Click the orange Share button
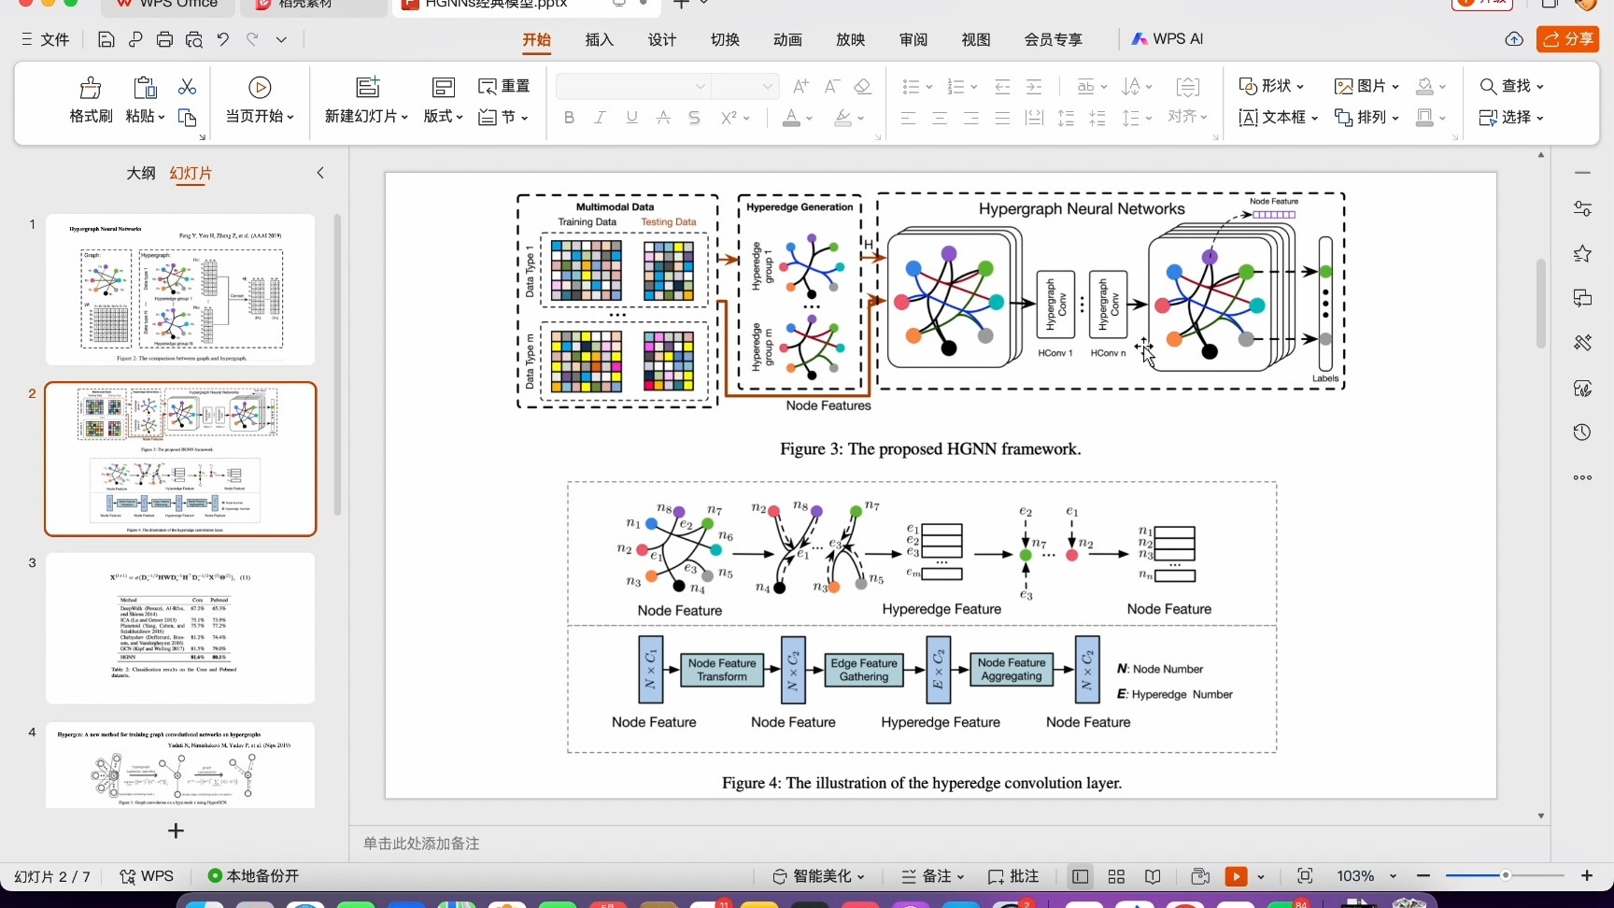The width and height of the screenshot is (1614, 908). (x=1568, y=39)
